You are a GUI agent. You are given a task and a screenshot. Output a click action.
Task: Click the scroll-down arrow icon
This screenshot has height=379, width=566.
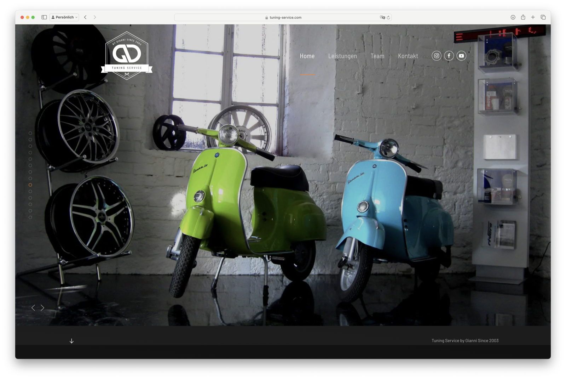point(71,341)
